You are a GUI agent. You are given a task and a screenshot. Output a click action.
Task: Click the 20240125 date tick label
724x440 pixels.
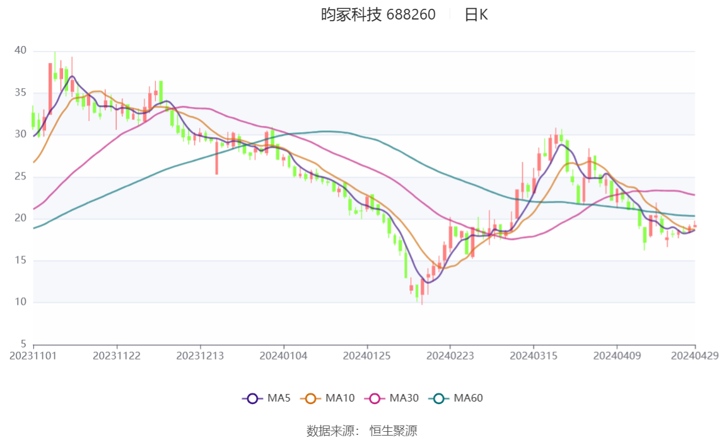(367, 356)
